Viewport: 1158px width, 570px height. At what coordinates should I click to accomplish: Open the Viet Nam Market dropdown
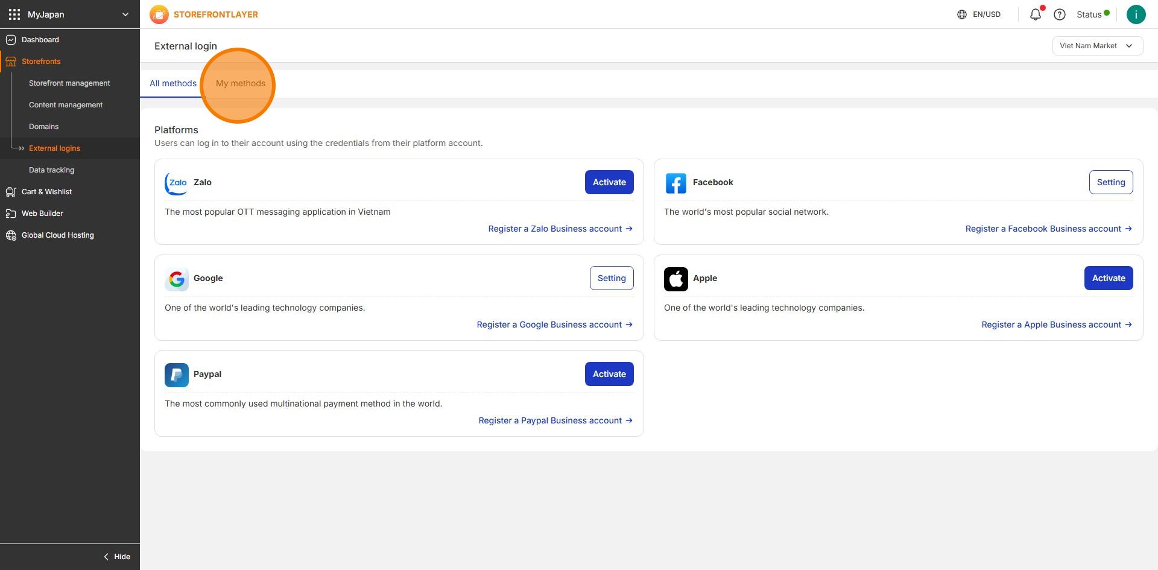1098,46
